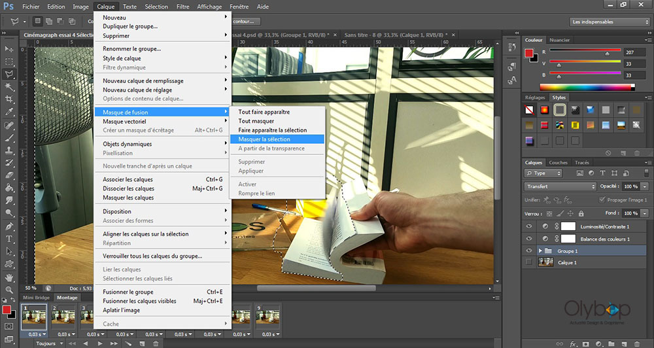Screen dimensions: 654x348
Task: Select the Brush tool
Action: point(9,138)
